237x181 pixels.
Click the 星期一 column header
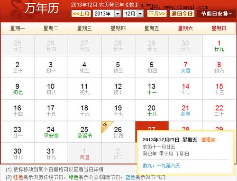pos(18,28)
